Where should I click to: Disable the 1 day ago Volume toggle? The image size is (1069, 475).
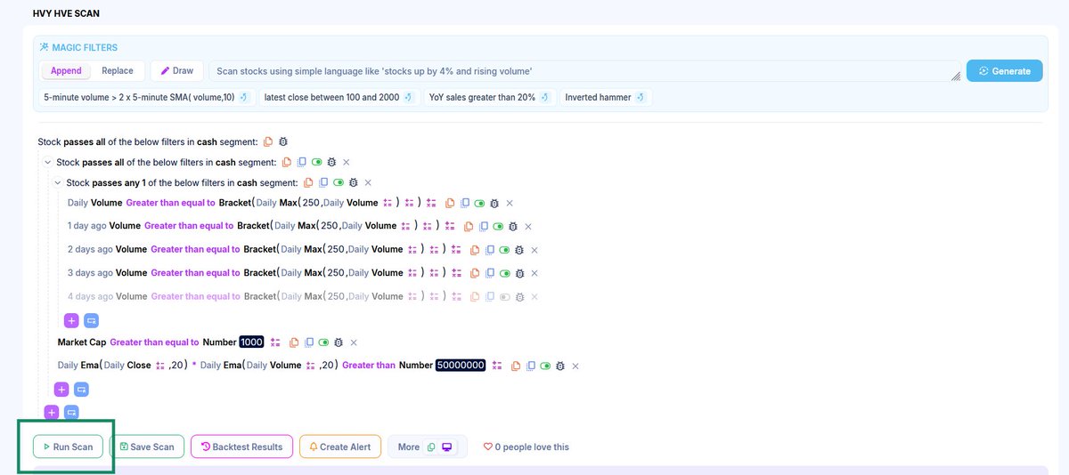(498, 226)
